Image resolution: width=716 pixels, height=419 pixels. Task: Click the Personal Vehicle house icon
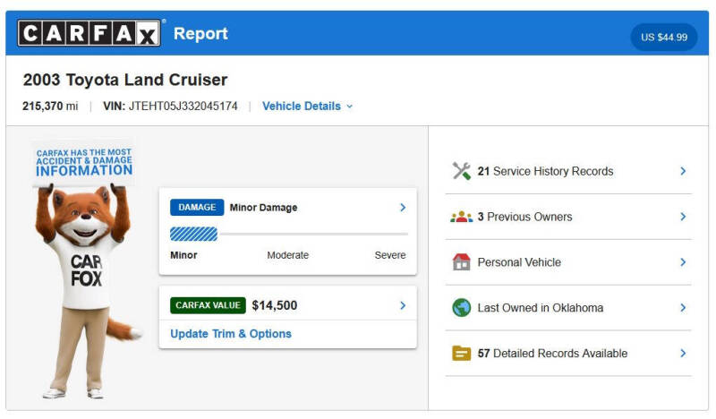click(461, 261)
